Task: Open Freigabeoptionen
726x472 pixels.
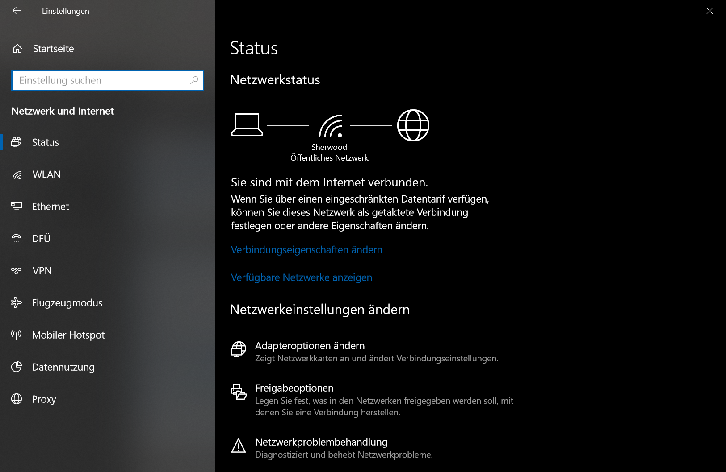Action: [x=294, y=388]
